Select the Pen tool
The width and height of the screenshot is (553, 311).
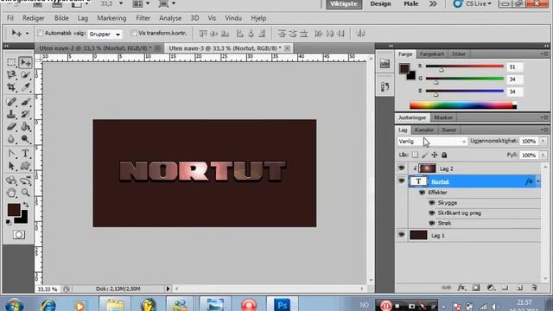pos(11,154)
